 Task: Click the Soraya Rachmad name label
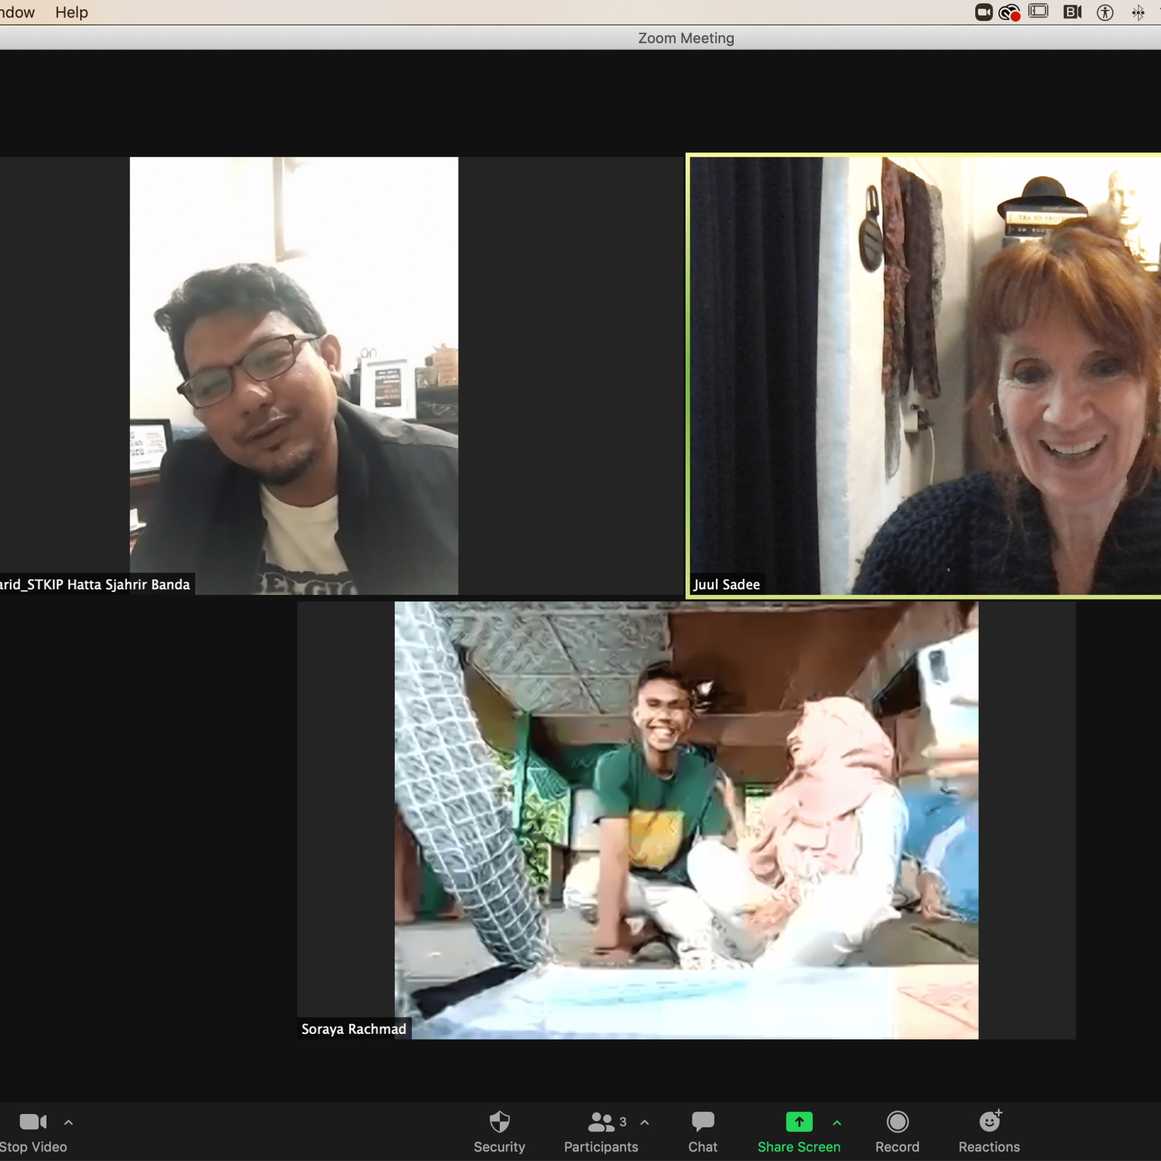pyautogui.click(x=354, y=1029)
